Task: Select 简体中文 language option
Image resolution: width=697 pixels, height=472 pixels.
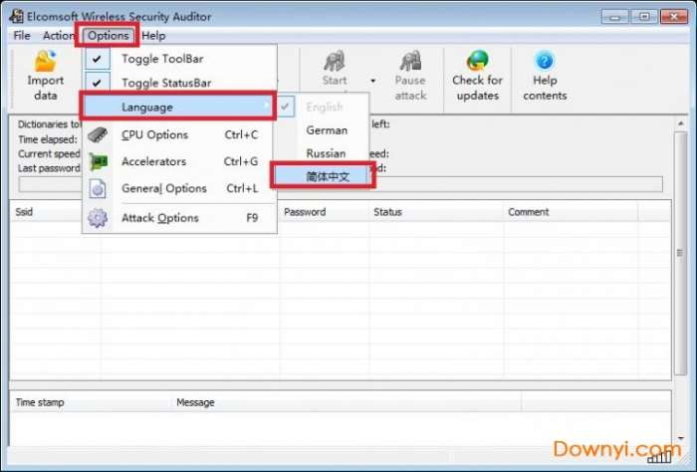Action: [x=324, y=176]
